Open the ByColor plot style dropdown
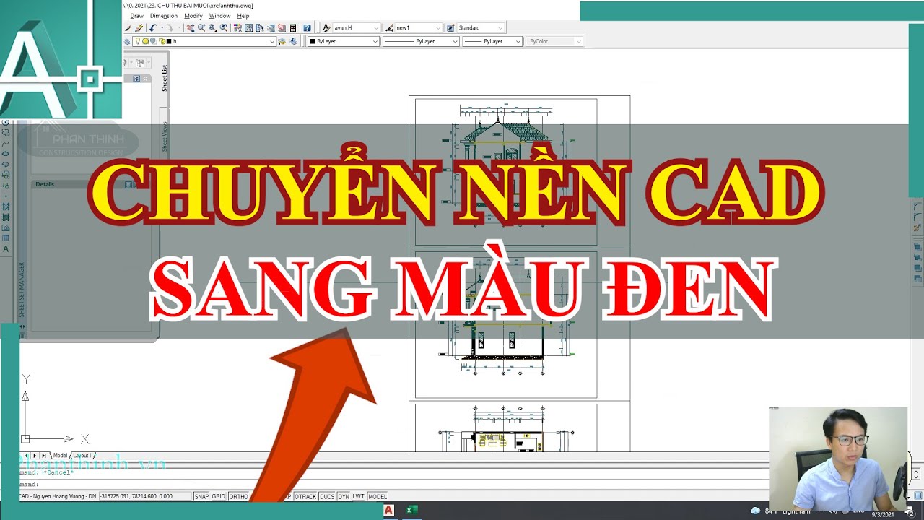Image resolution: width=924 pixels, height=520 pixels. [554, 41]
